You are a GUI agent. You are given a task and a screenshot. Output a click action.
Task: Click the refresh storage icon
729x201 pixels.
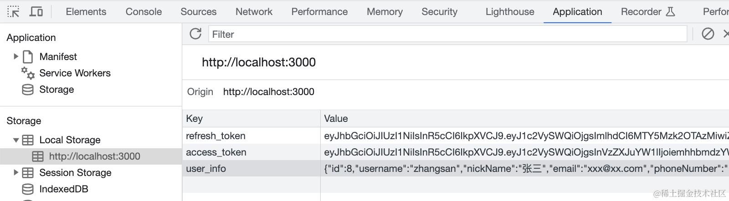click(x=195, y=34)
